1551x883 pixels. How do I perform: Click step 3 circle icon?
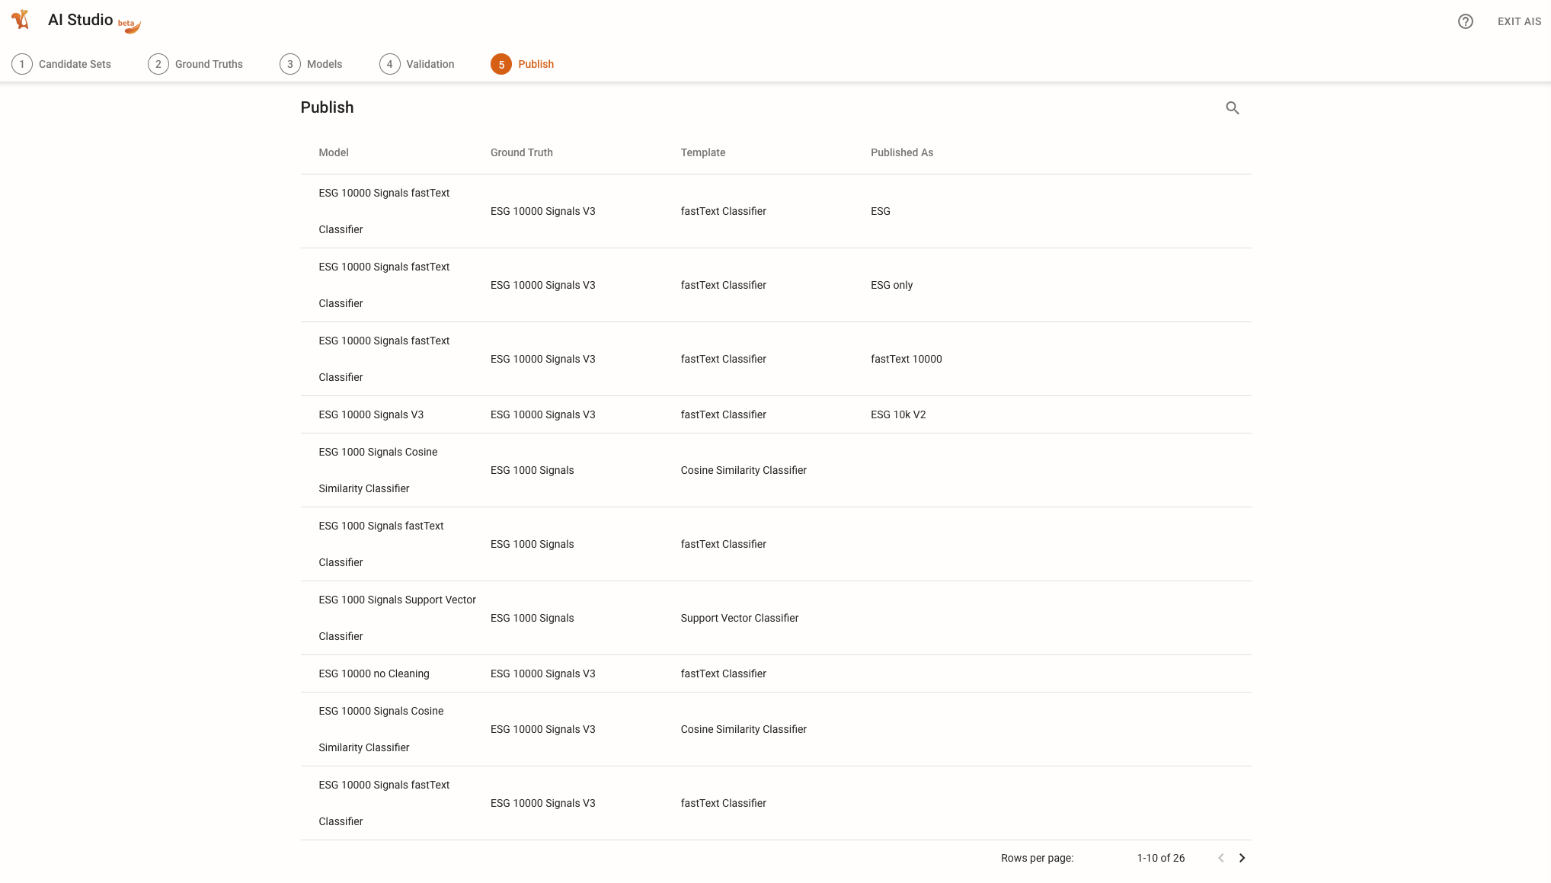click(289, 64)
